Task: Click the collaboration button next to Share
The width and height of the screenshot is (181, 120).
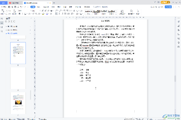Action: (x=161, y=7)
